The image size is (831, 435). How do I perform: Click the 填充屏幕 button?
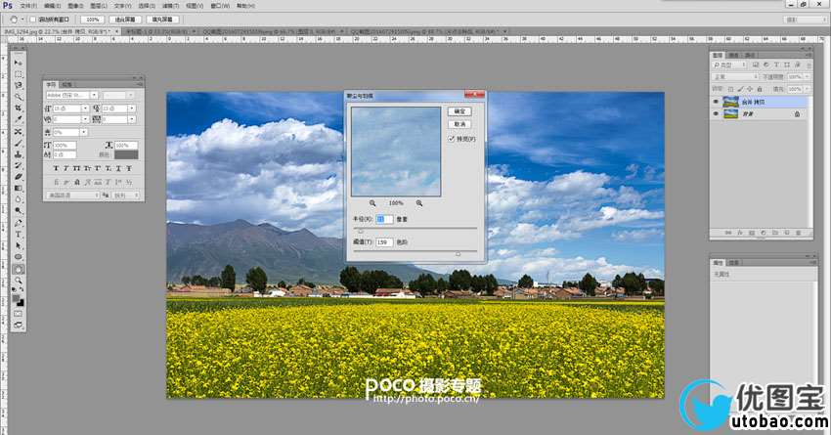[x=162, y=20]
